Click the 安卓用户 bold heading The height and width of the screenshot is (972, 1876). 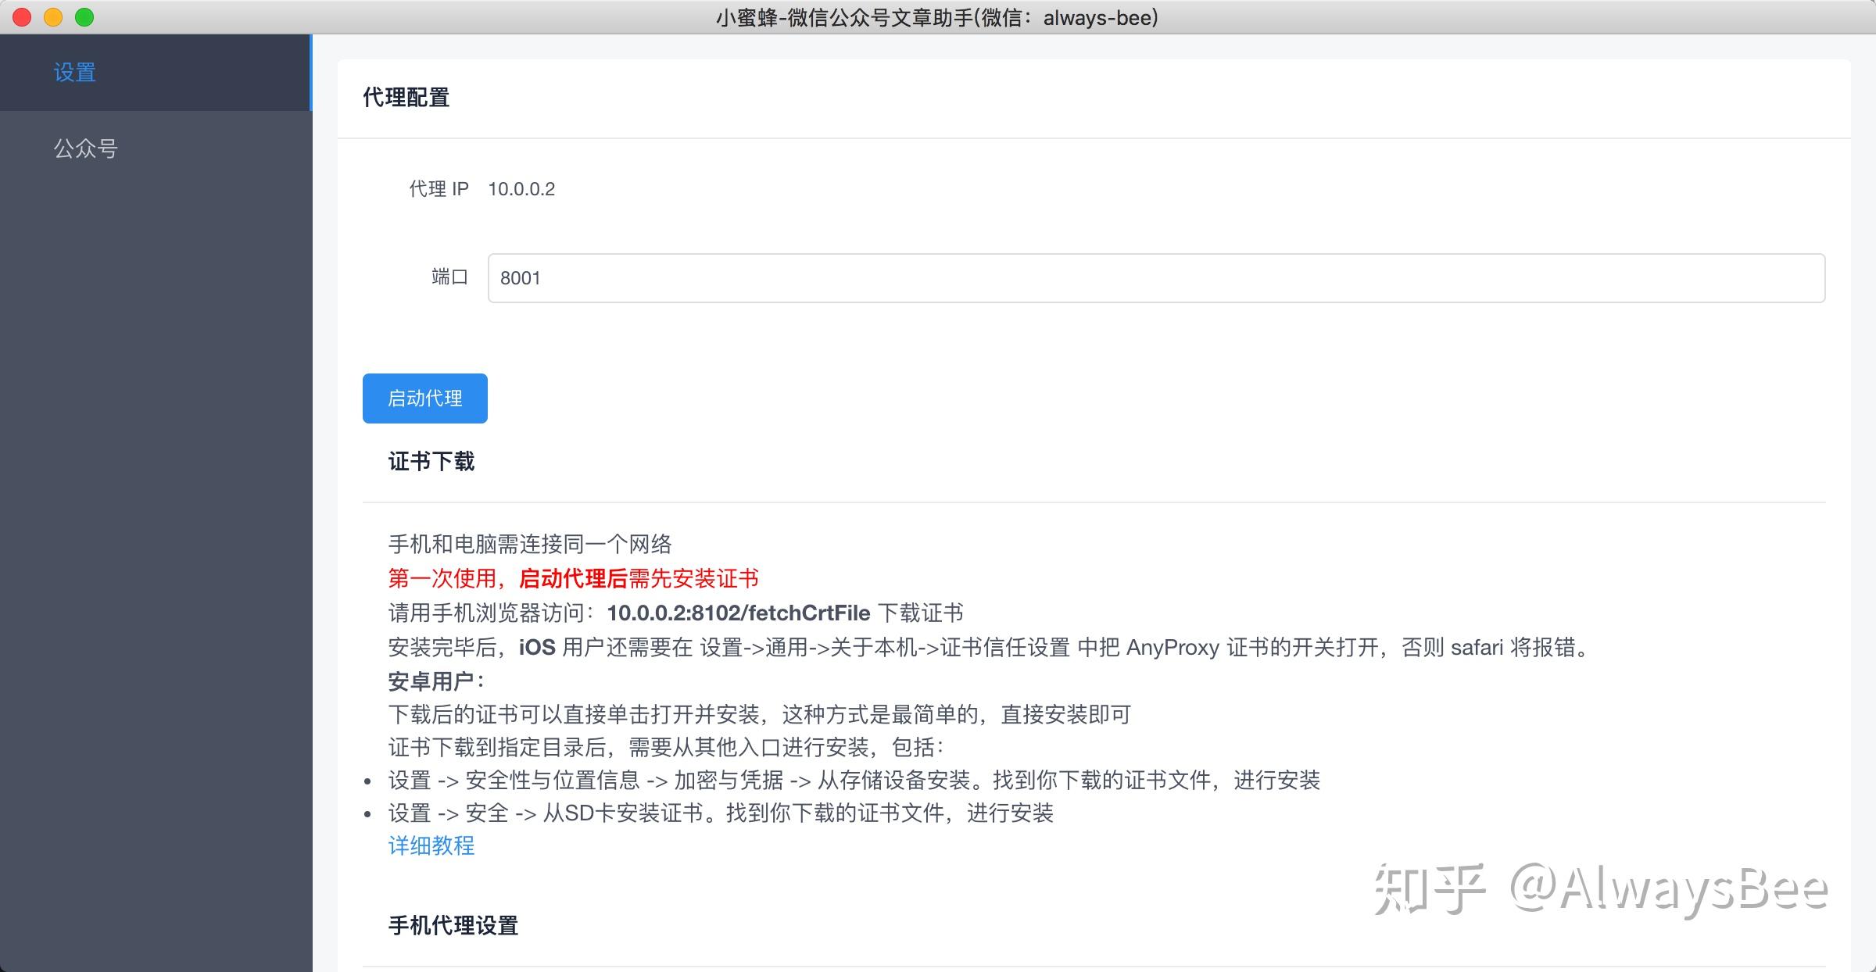tap(435, 681)
